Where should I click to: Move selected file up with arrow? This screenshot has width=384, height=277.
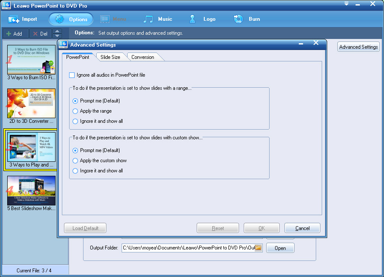(57, 31)
